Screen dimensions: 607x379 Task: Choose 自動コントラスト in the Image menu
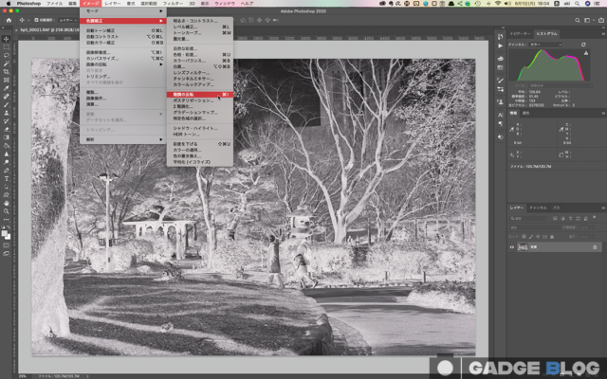point(123,37)
